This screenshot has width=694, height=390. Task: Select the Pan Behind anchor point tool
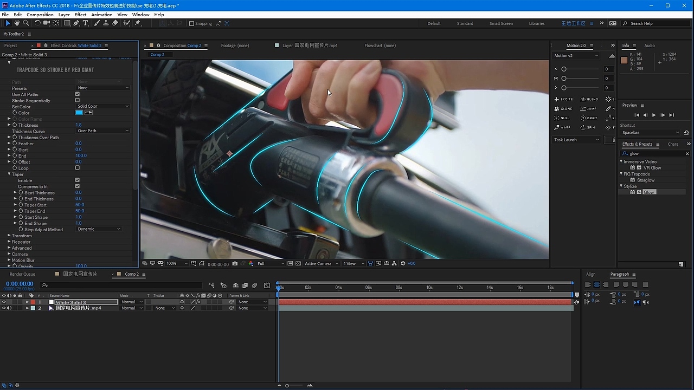click(x=56, y=23)
